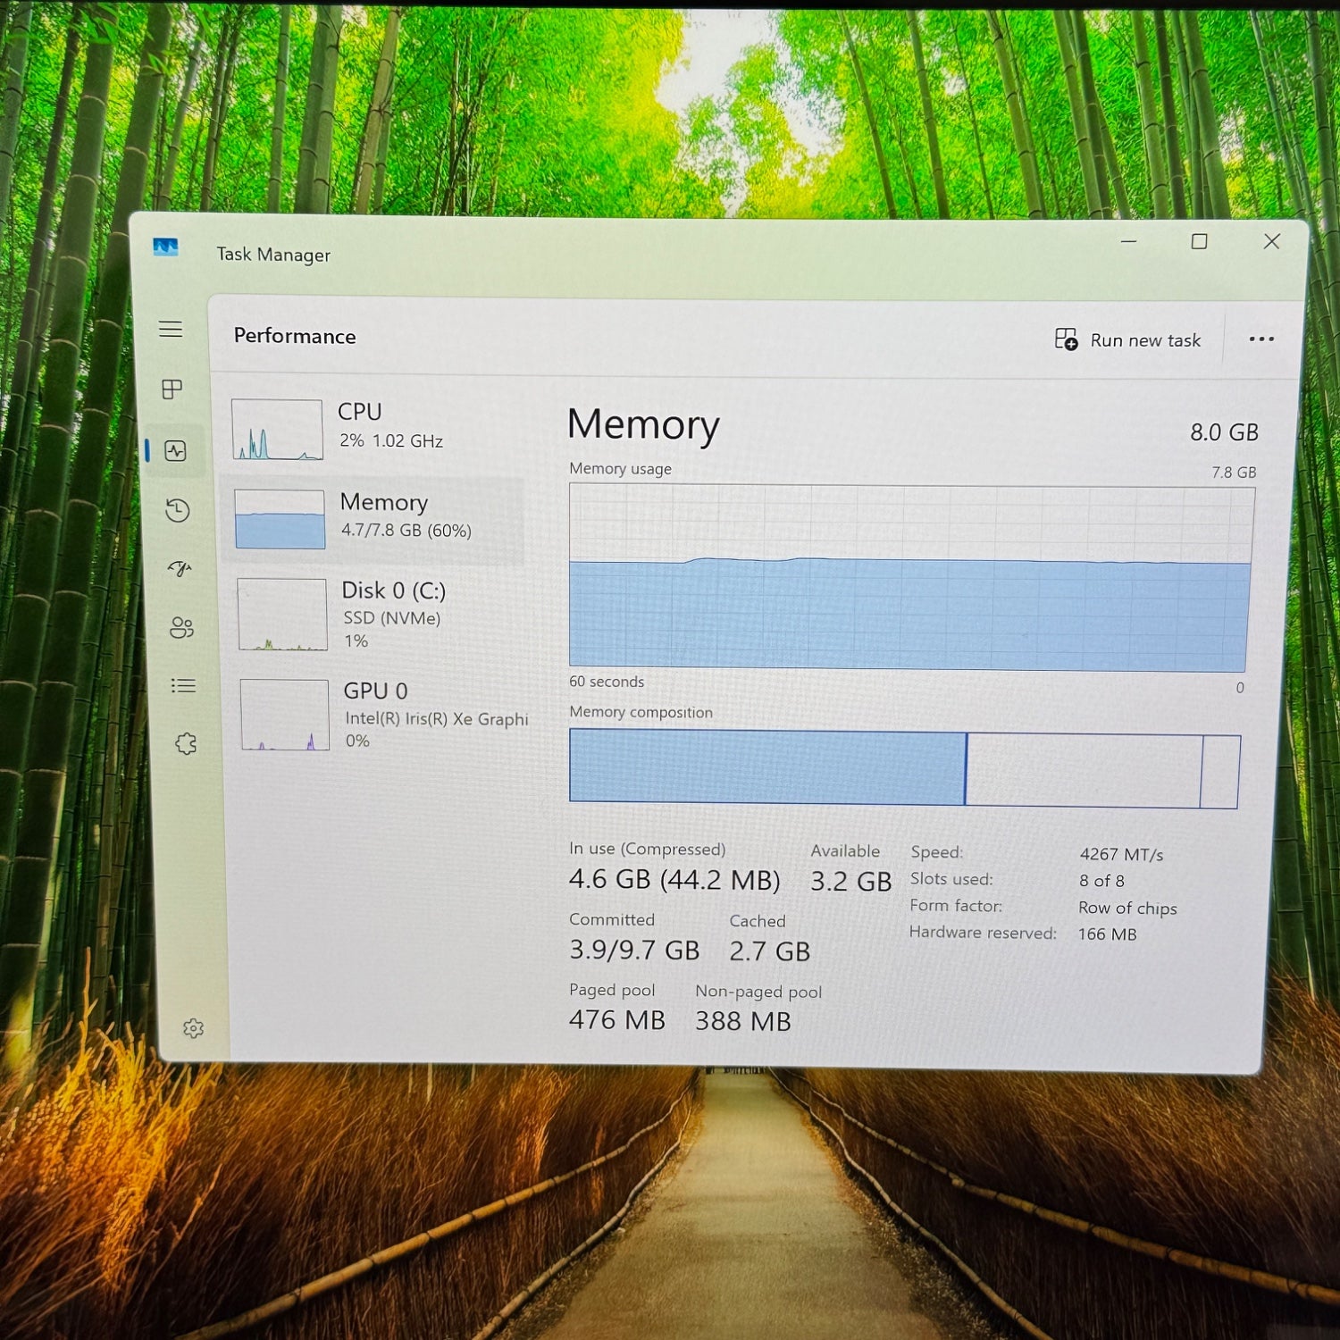The width and height of the screenshot is (1340, 1340).
Task: Open Task Manager settings gear
Action: pyautogui.click(x=193, y=1029)
